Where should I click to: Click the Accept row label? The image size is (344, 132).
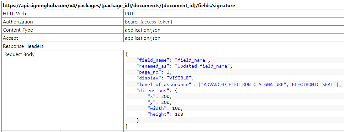point(10,38)
